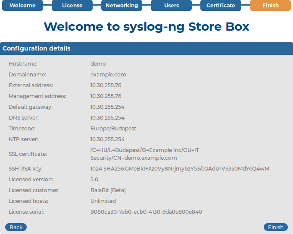Go to the Welcome wizard step
The width and height of the screenshot is (293, 234).
pos(22,5)
